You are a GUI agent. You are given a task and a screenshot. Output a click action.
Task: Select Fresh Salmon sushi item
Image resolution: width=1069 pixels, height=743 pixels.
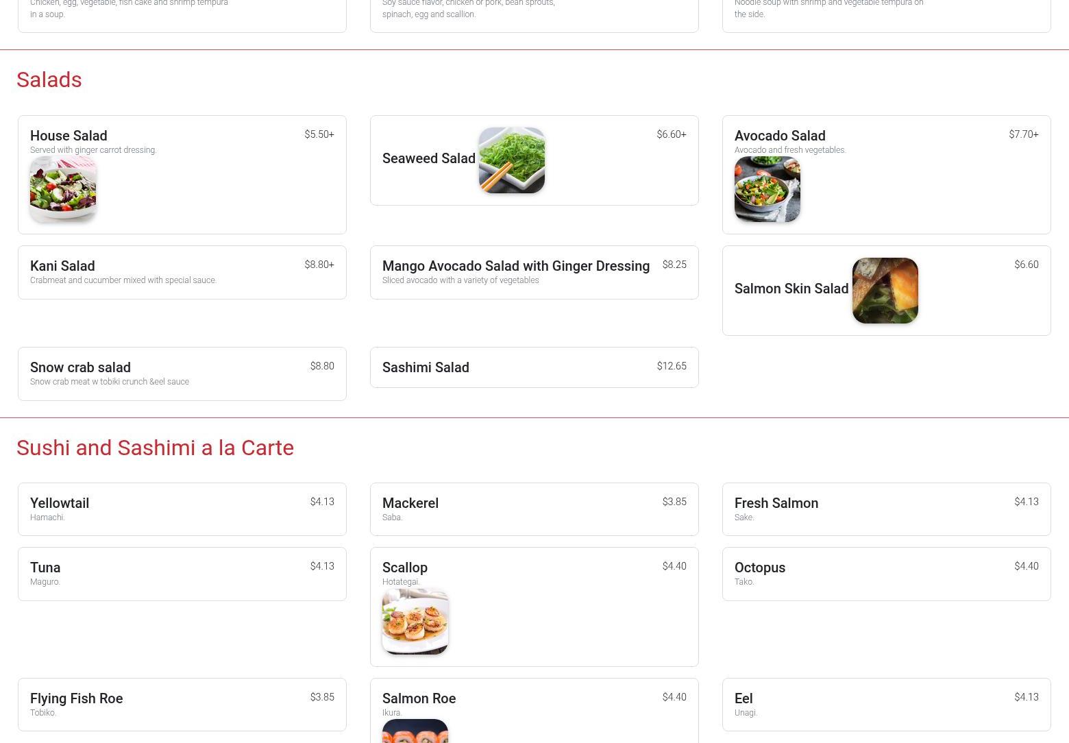tap(887, 509)
